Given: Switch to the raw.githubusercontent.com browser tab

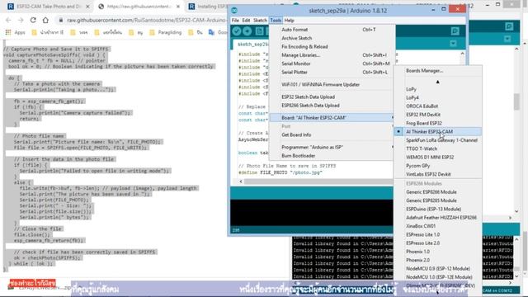Looking at the screenshot, I should pos(139,7).
